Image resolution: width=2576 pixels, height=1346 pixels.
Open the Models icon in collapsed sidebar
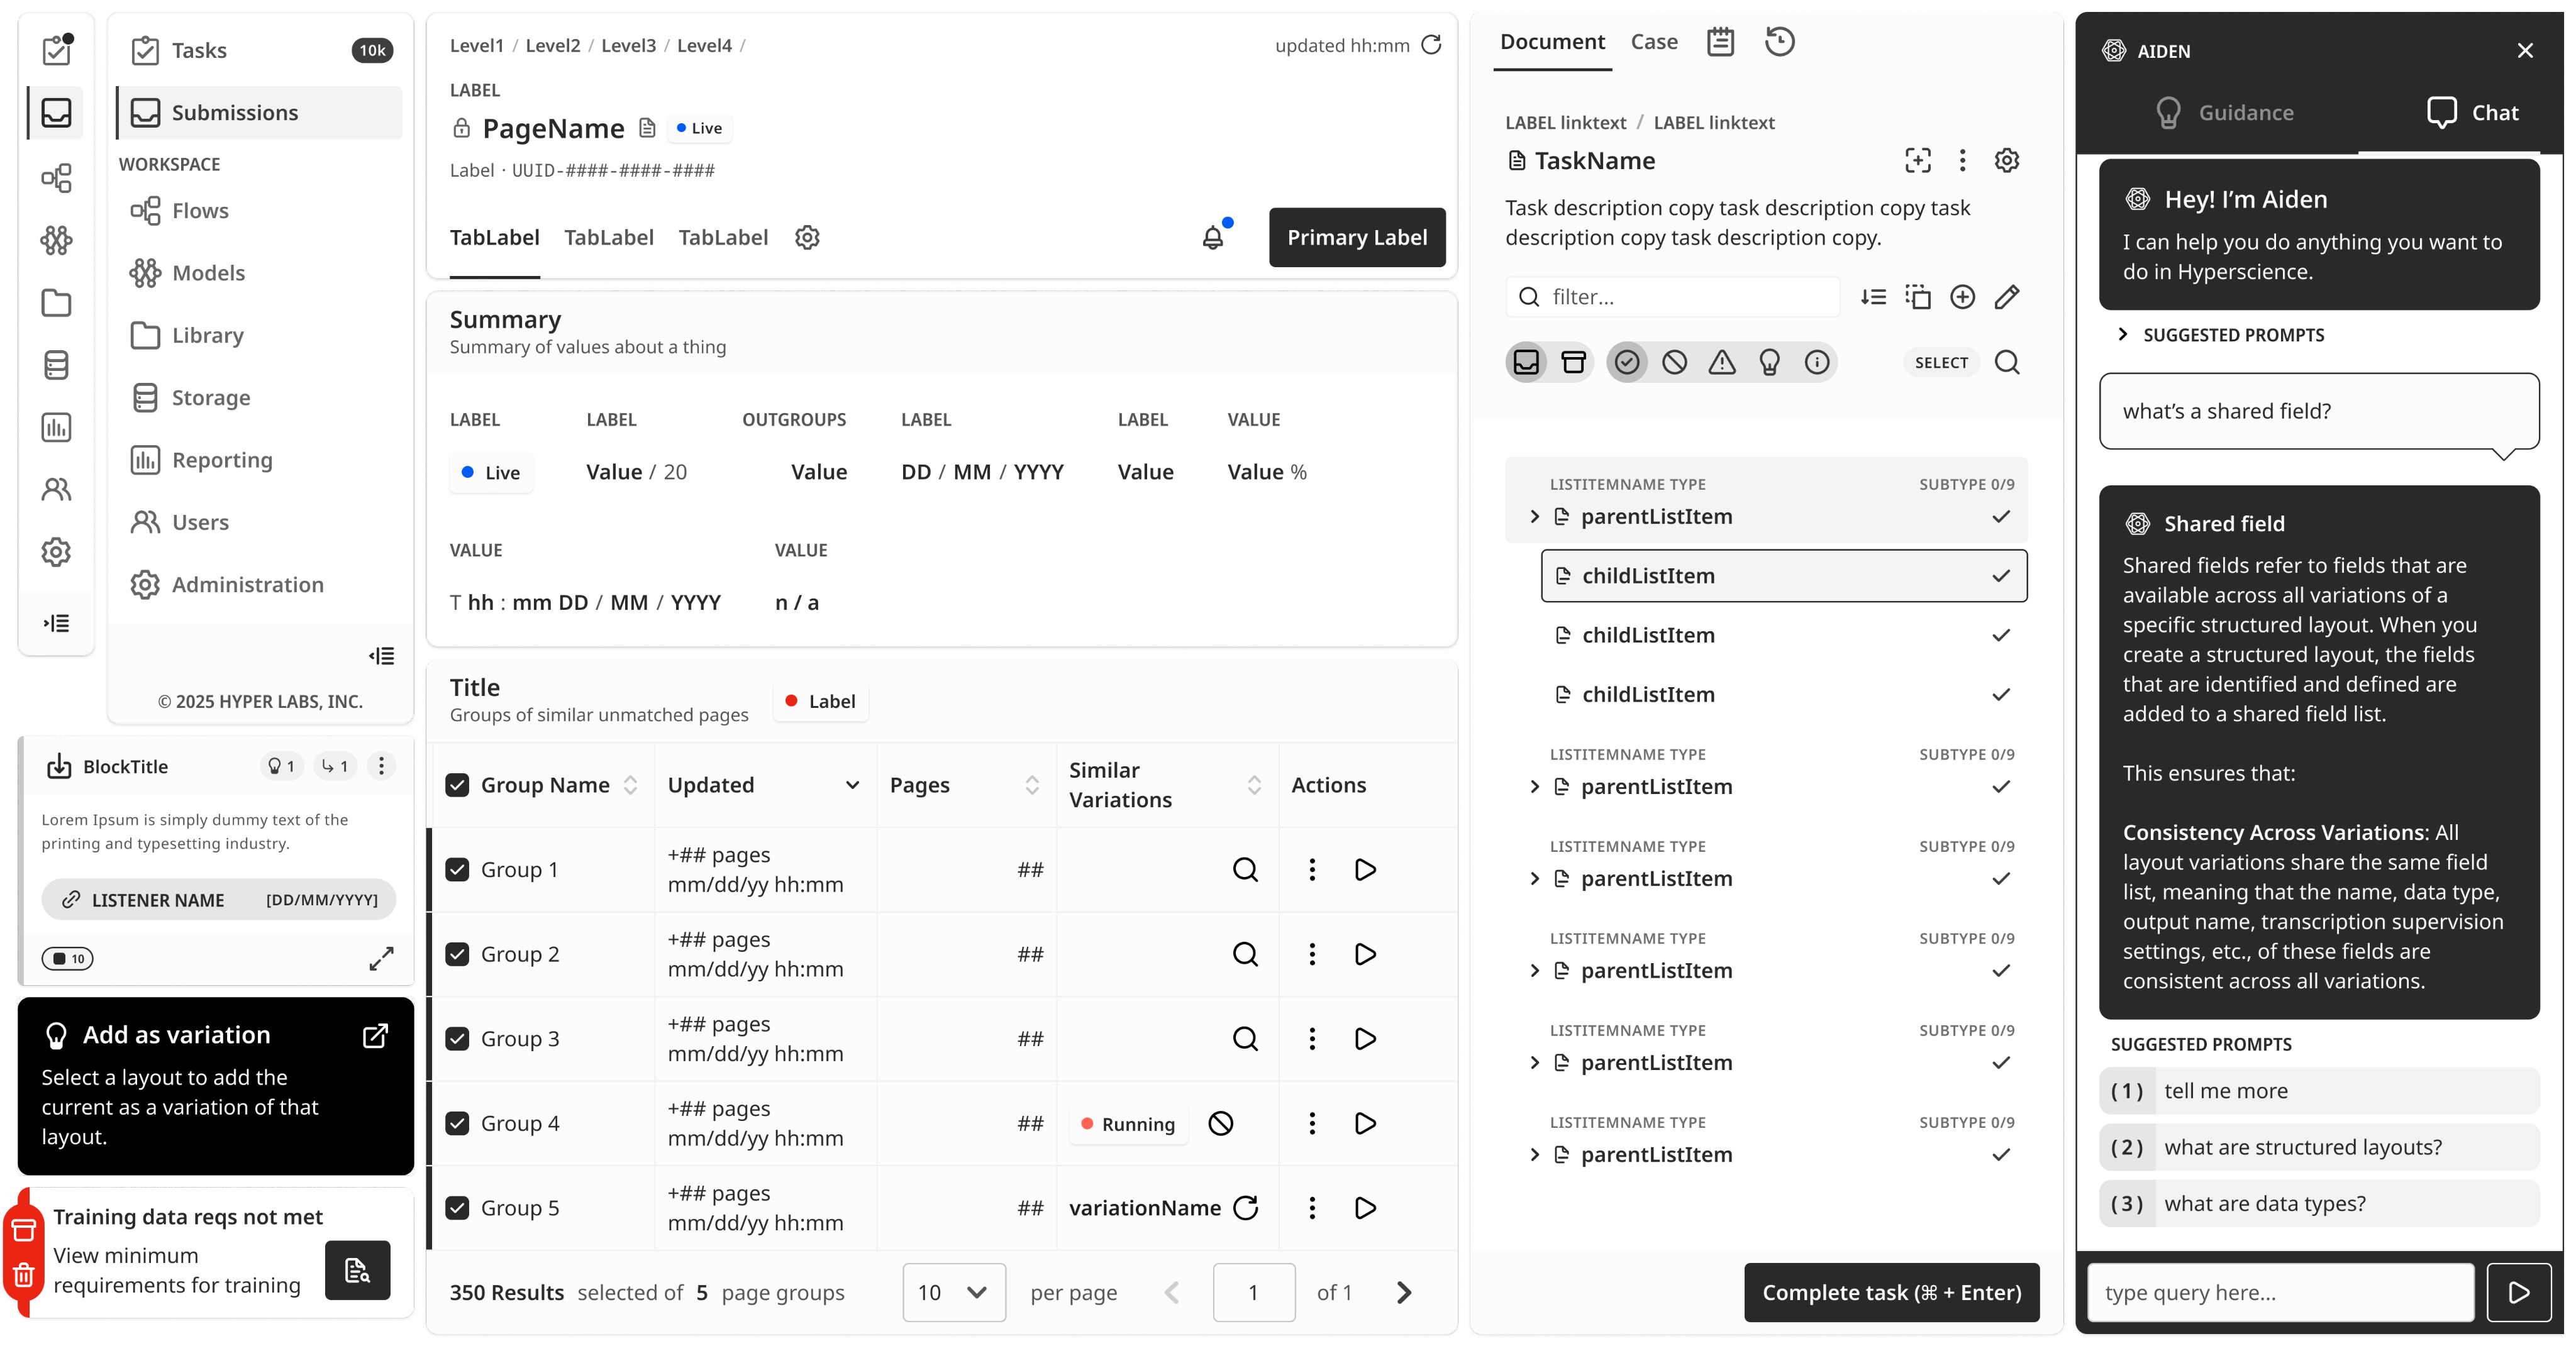click(x=56, y=240)
